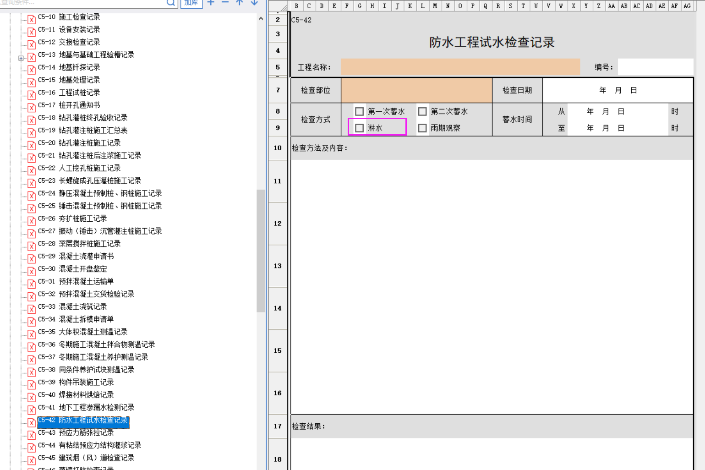Focus the 查询条件 search field
Viewport: 705px width, 470px height.
82,3
